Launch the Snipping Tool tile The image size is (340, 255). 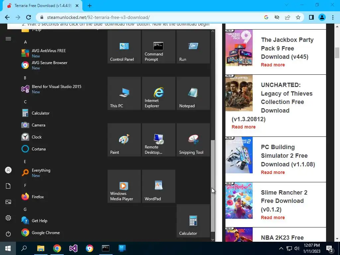pos(193,140)
